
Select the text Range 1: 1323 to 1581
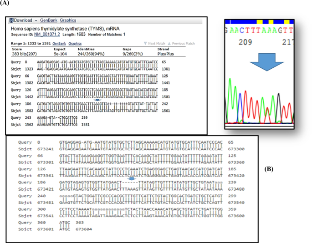click(x=31, y=43)
